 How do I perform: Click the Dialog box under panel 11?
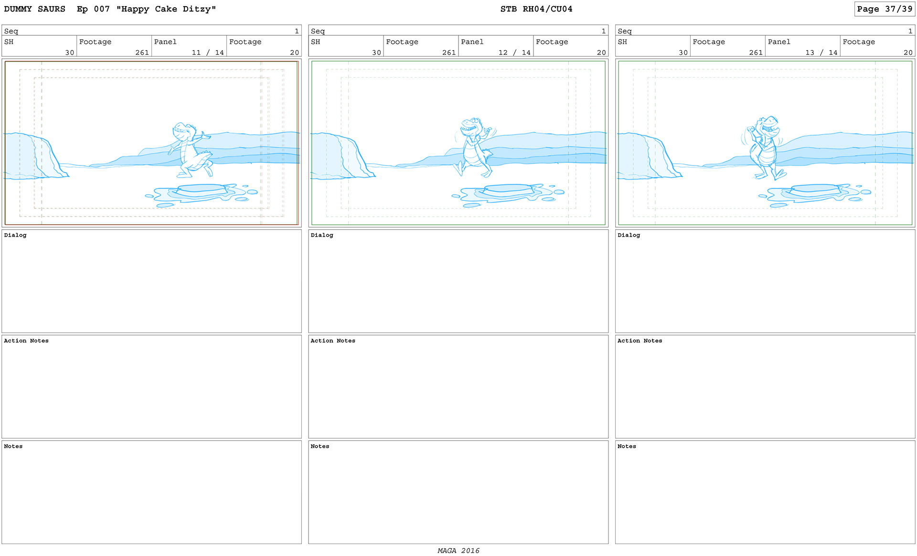[151, 281]
